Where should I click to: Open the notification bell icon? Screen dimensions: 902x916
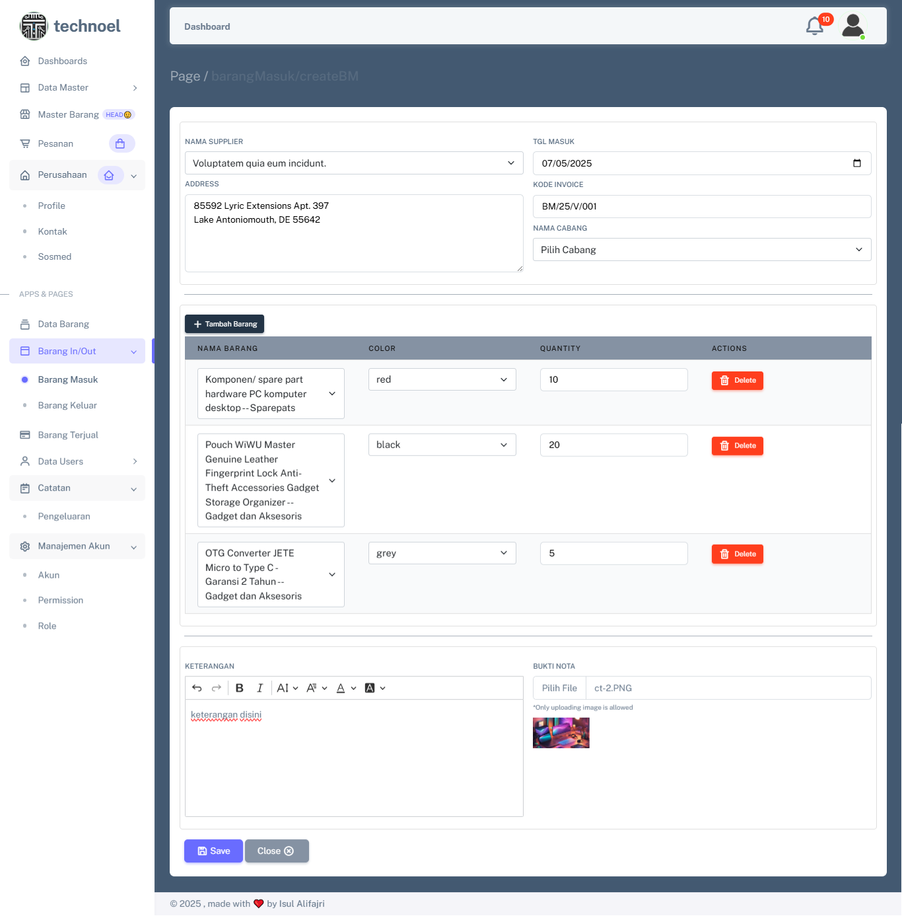[815, 26]
